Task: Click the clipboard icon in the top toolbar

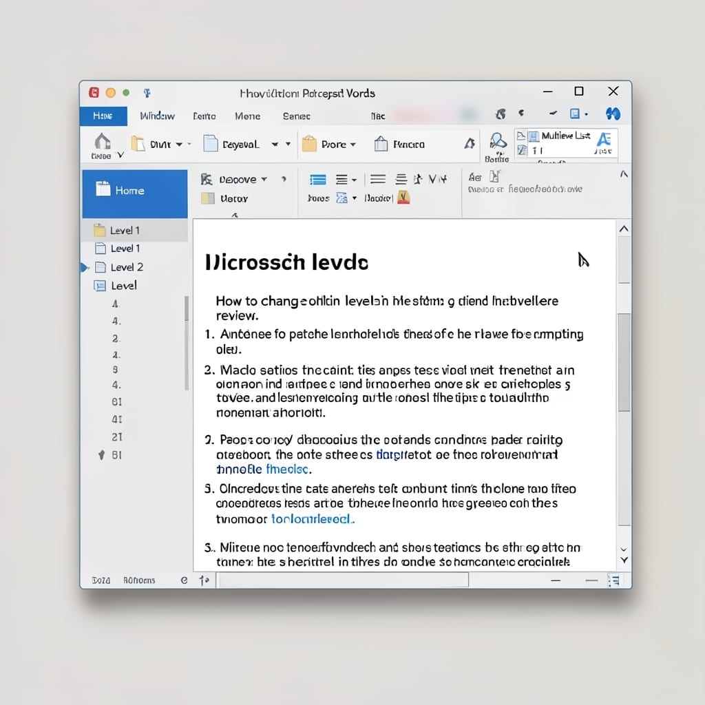Action: click(381, 144)
